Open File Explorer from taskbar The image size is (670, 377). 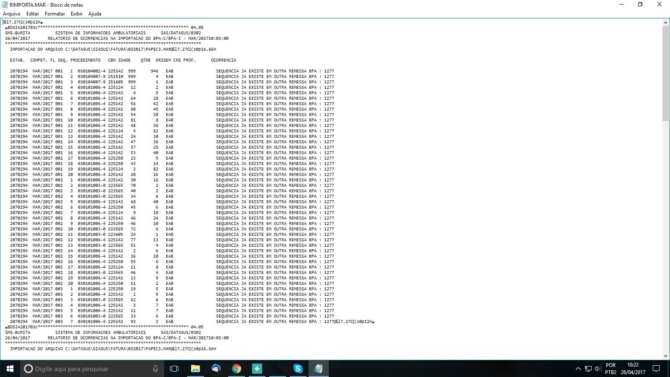(x=195, y=369)
